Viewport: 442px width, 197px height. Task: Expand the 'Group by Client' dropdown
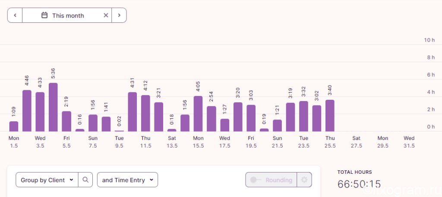pyautogui.click(x=47, y=180)
